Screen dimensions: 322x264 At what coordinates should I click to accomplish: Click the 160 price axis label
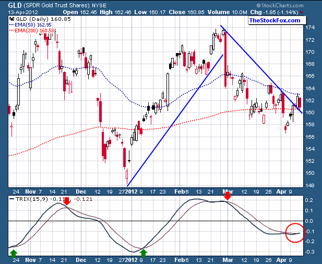click(x=311, y=113)
